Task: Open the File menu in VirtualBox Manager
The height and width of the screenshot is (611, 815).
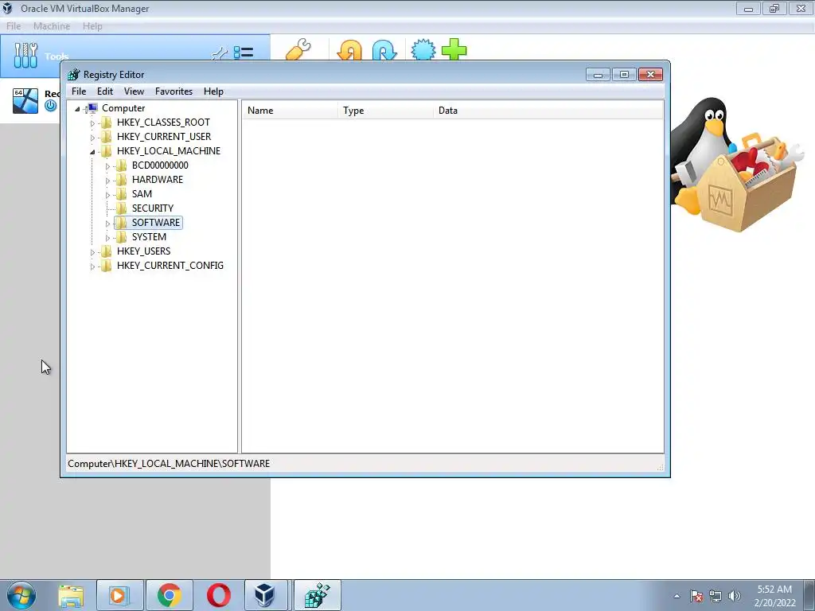Action: click(x=14, y=26)
